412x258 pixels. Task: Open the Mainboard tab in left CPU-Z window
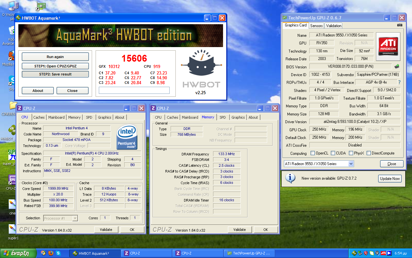coord(56,117)
